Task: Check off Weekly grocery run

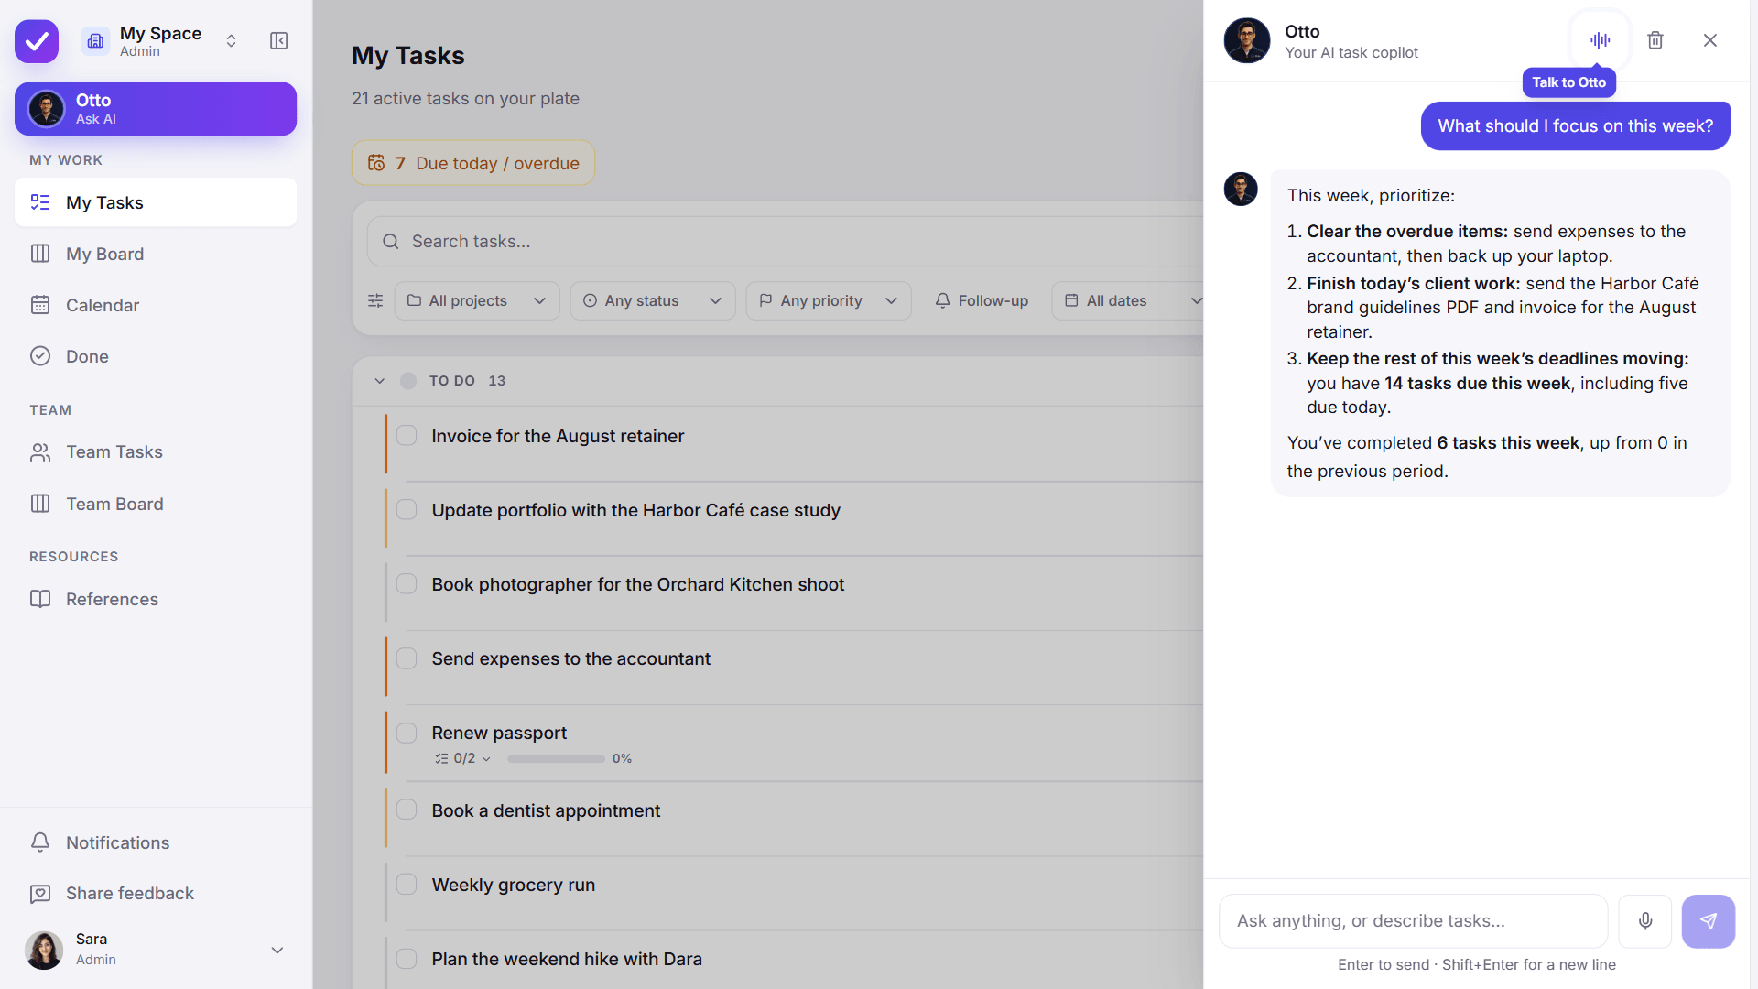Action: click(407, 885)
